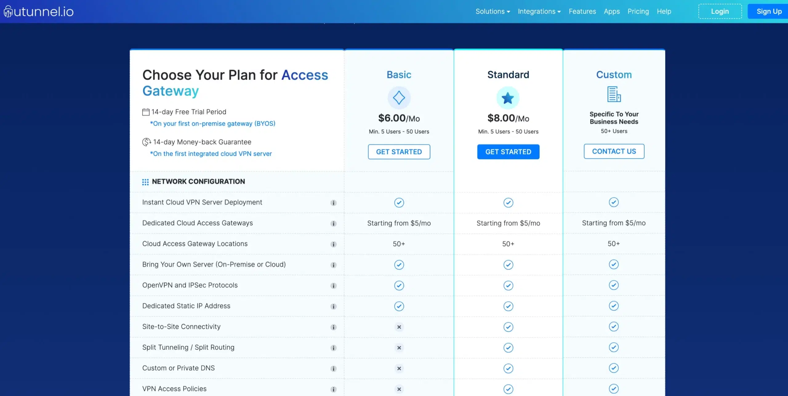Custom plan checkmark for OpenVPN and IPSec Protocols
The height and width of the screenshot is (396, 788).
click(x=614, y=285)
